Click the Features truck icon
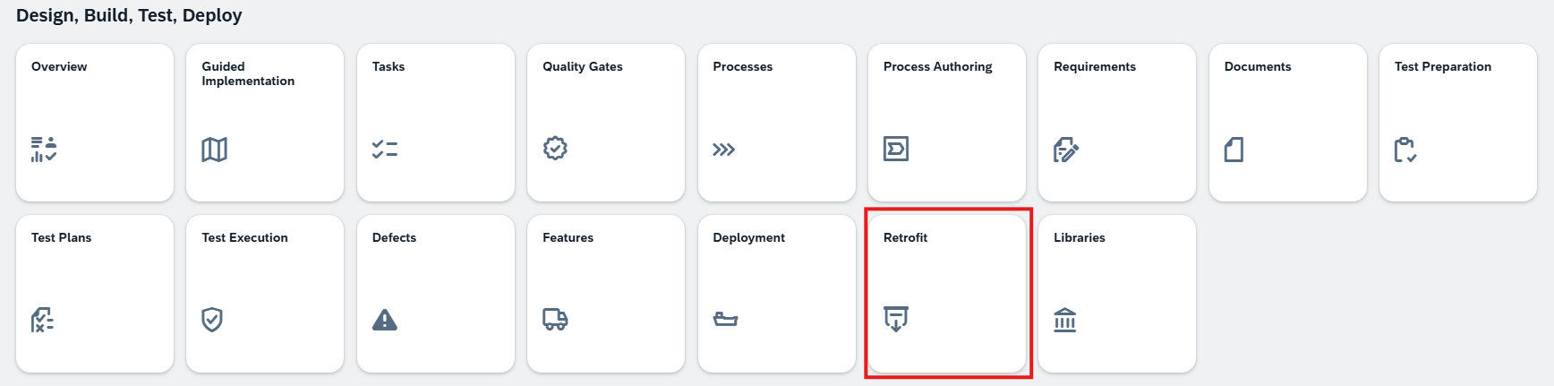1554x386 pixels. [555, 320]
